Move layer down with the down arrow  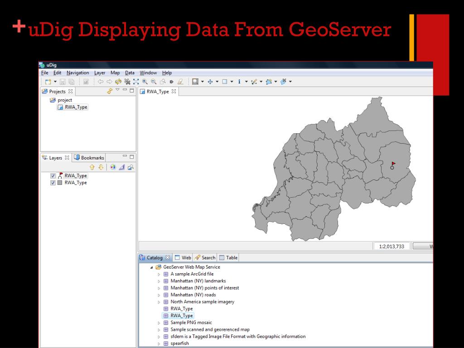click(x=101, y=167)
